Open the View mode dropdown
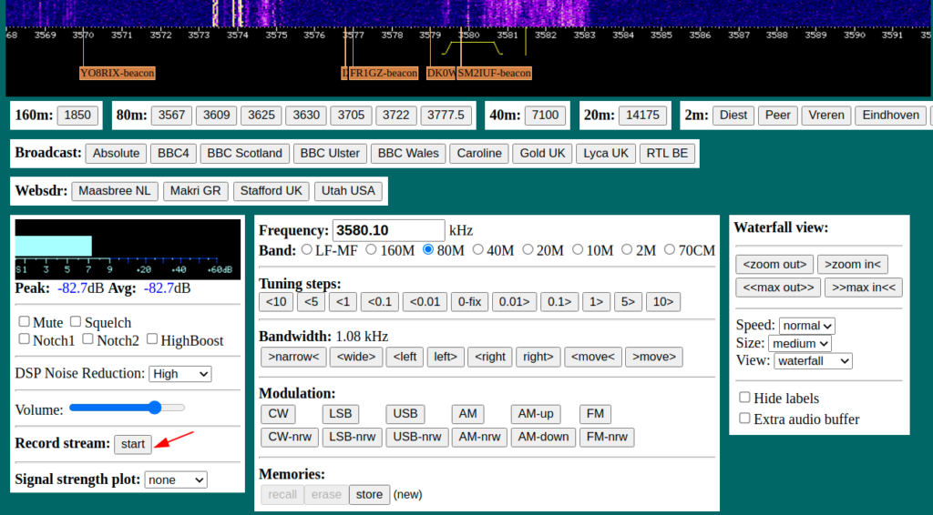The height and width of the screenshot is (515, 933). pyautogui.click(x=813, y=360)
